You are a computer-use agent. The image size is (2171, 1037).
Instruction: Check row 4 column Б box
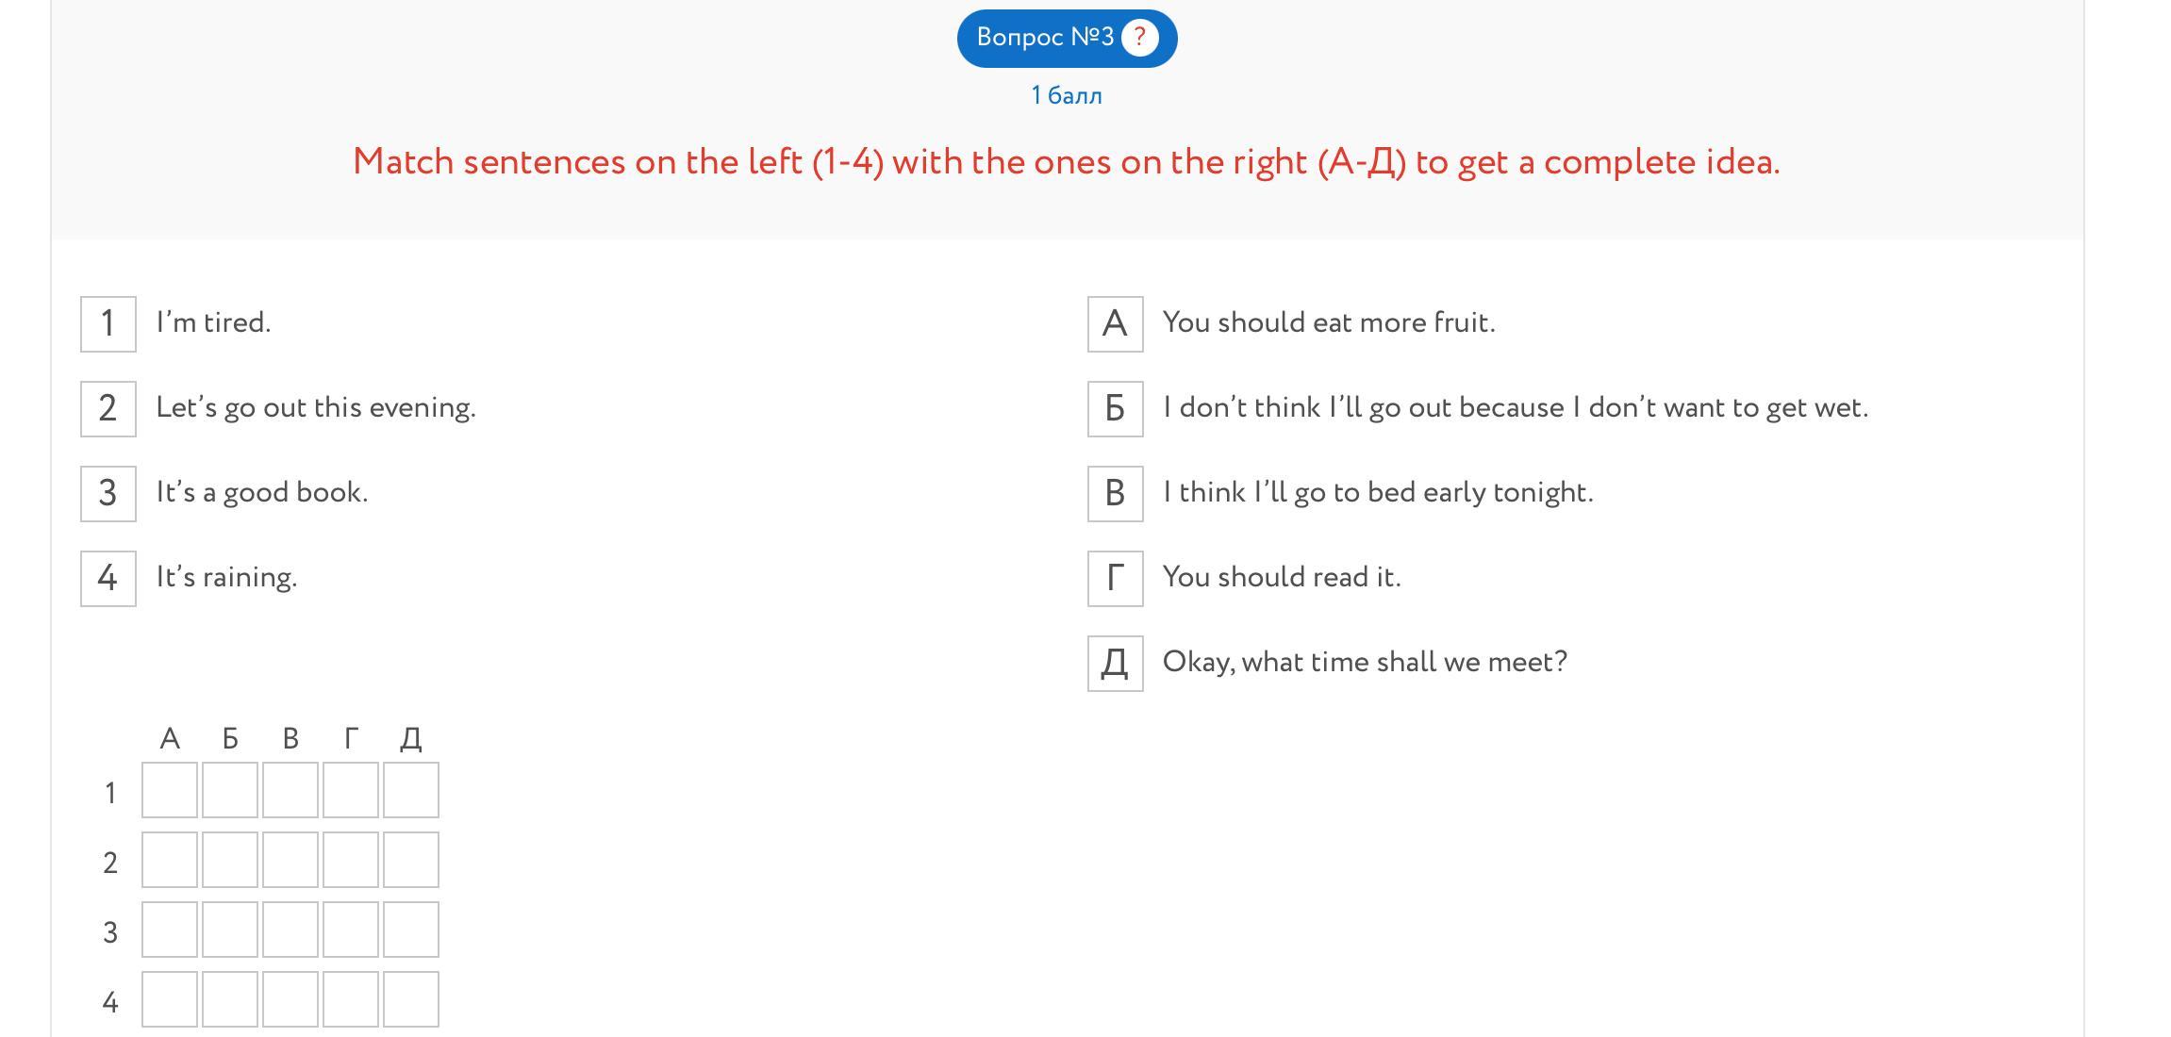click(230, 999)
